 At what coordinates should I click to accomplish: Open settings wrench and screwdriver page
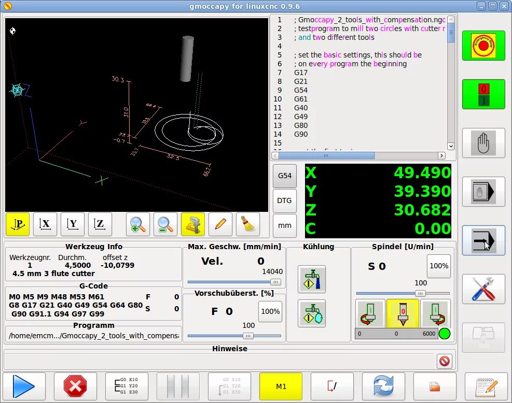[x=483, y=289]
